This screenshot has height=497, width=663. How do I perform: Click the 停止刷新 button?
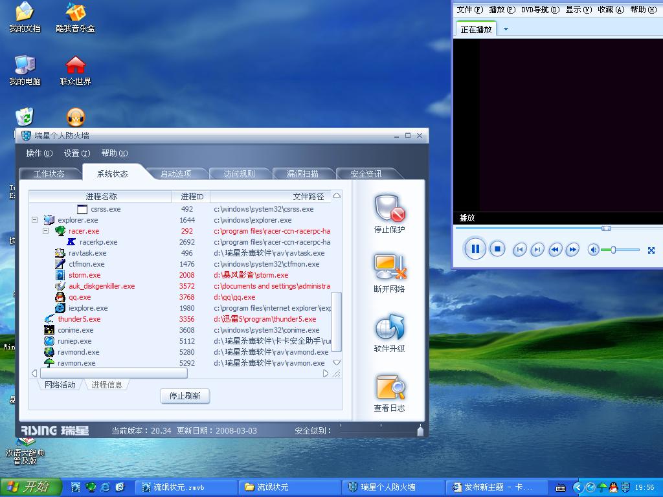pyautogui.click(x=185, y=396)
